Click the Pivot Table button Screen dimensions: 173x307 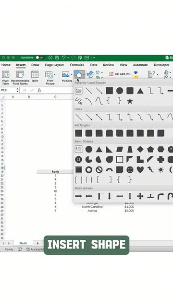5,78
